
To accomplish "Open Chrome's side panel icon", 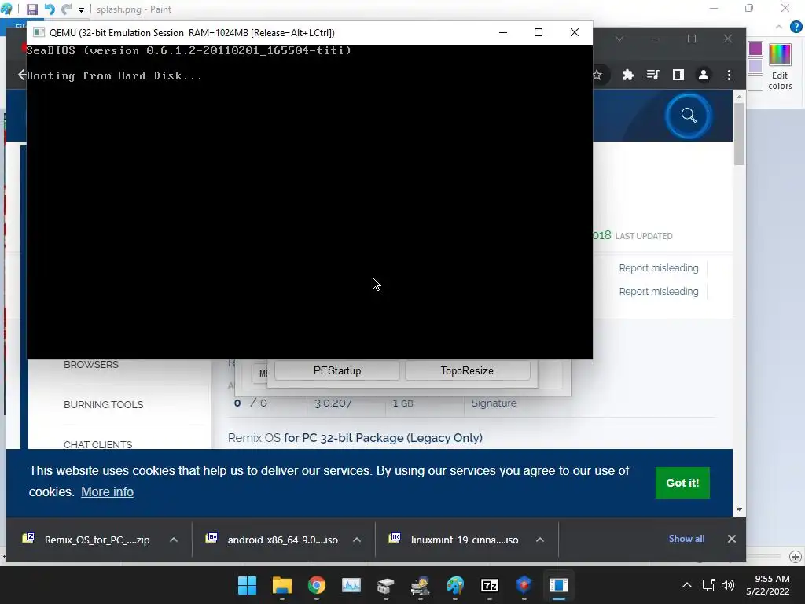I will click(x=678, y=75).
